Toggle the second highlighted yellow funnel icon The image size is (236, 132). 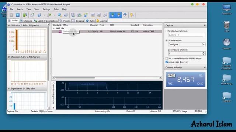pos(119,15)
